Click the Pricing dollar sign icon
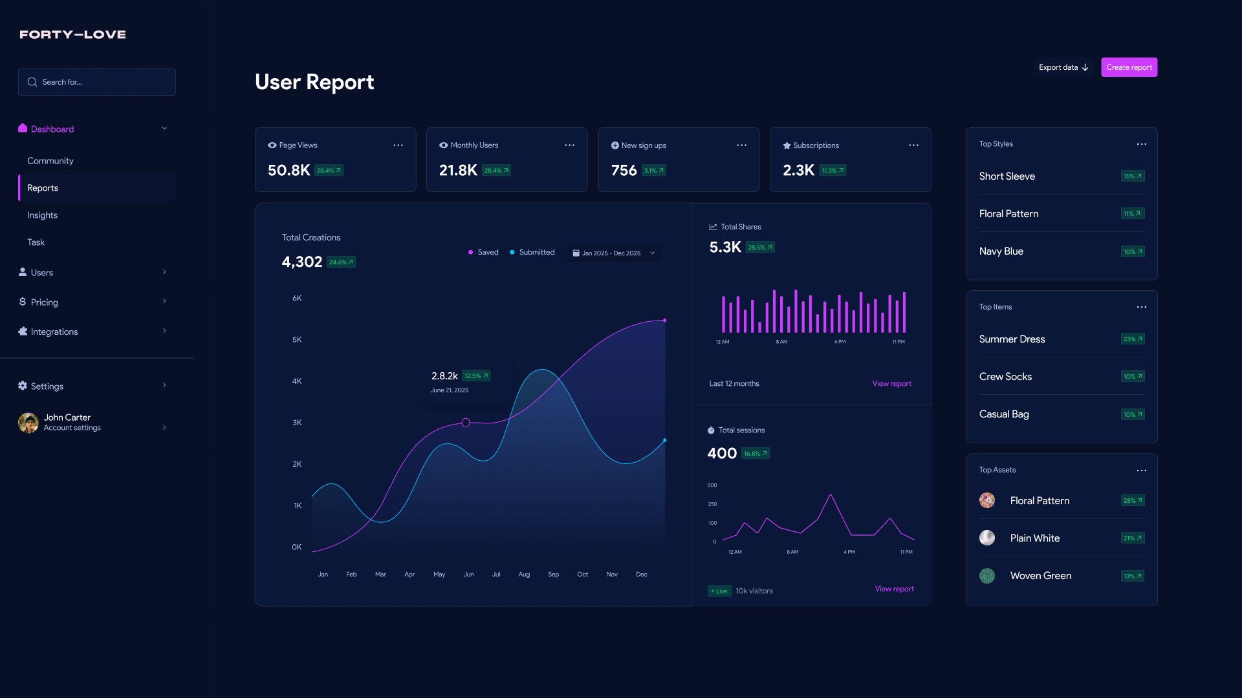1242x698 pixels. pos(23,302)
